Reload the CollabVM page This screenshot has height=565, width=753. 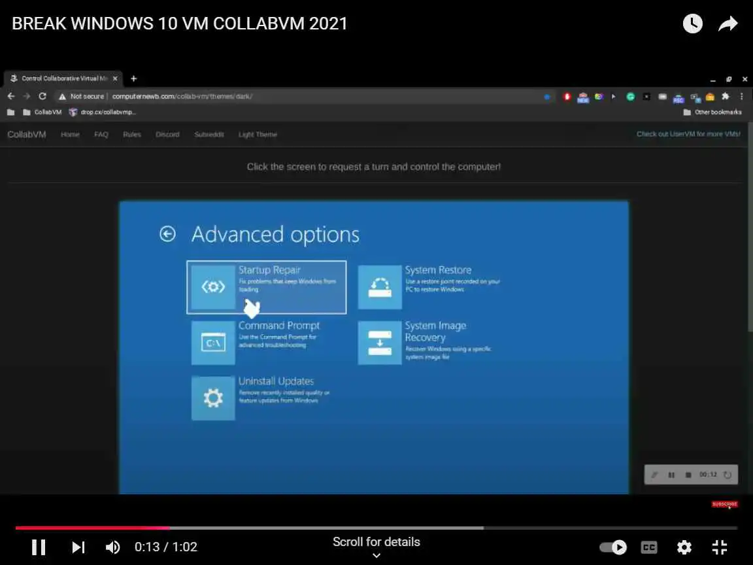tap(42, 96)
